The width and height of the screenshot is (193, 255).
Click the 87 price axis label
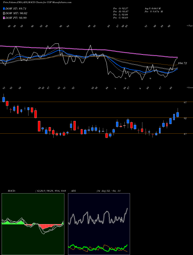[x=185, y=134]
